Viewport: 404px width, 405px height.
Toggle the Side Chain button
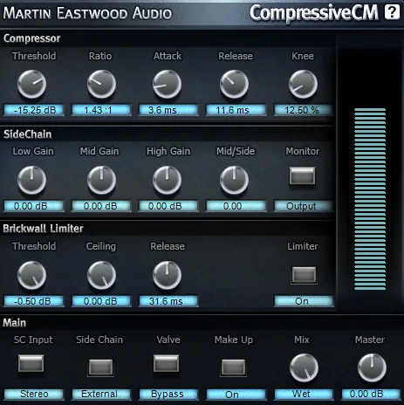[100, 367]
